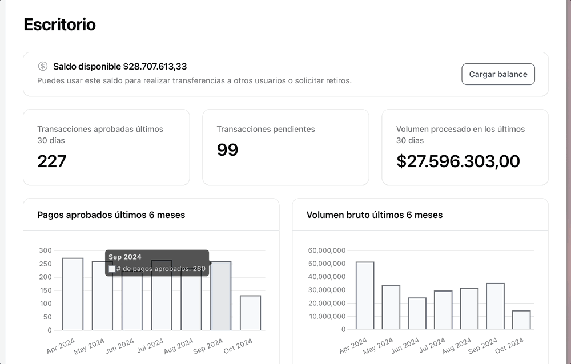Click the Pagos aprobados últimos 6 meses title
Screen dimensions: 571x364
[x=111, y=215]
